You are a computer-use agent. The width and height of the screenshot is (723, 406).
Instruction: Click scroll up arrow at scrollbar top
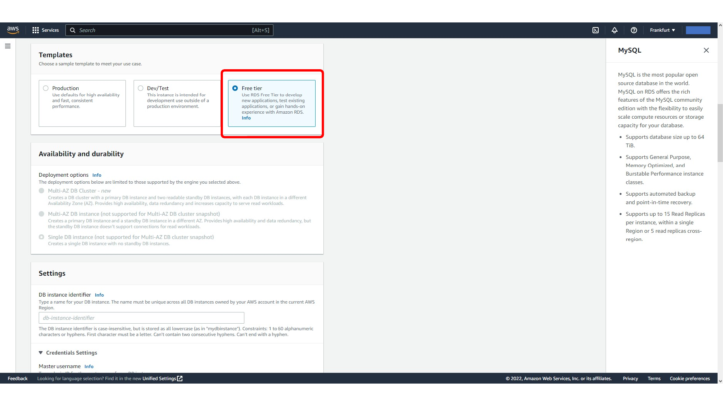(x=720, y=25)
